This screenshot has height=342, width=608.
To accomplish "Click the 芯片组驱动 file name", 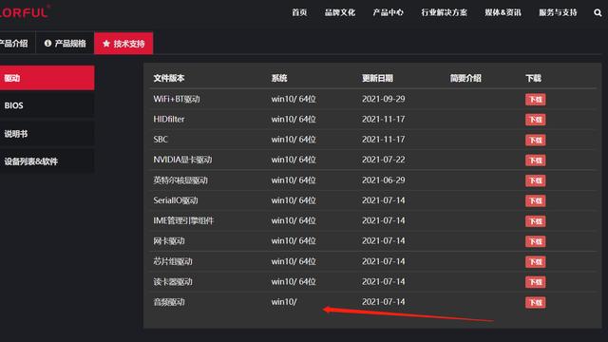I will [173, 261].
